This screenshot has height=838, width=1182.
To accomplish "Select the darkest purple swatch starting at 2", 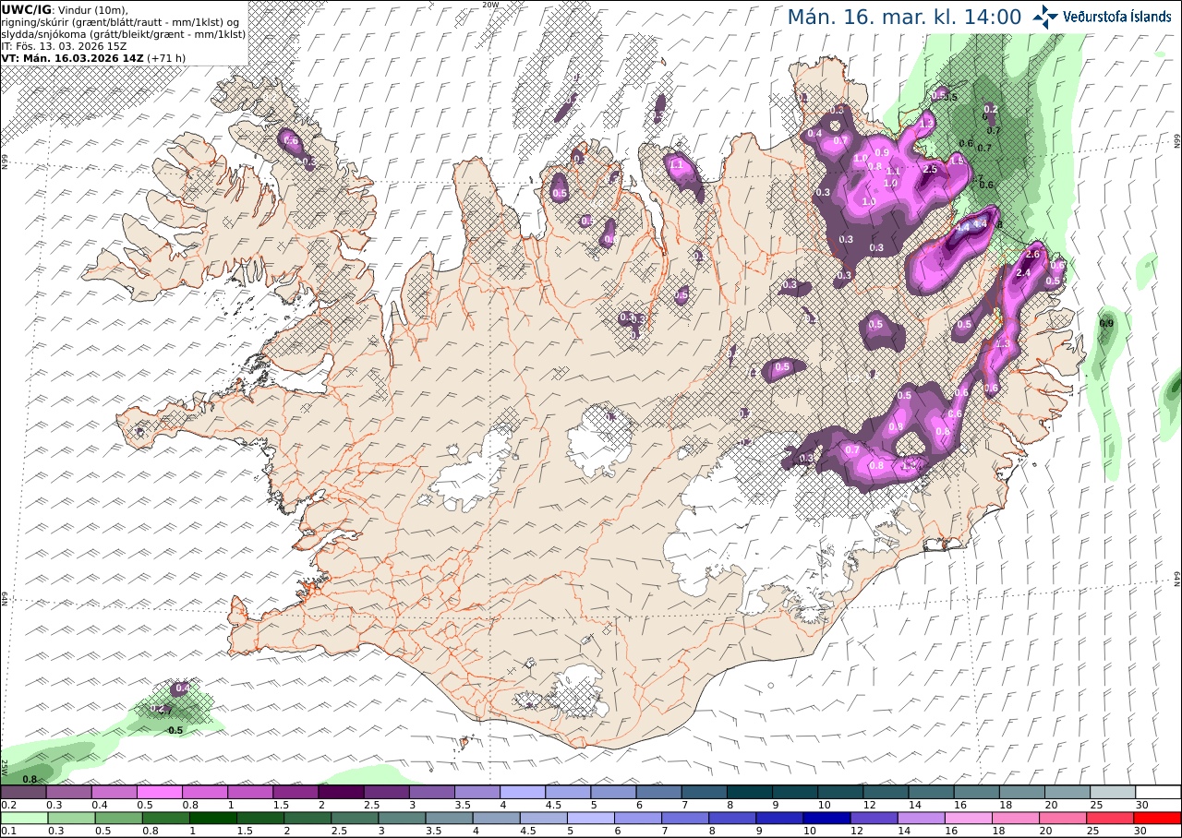I will [341, 792].
